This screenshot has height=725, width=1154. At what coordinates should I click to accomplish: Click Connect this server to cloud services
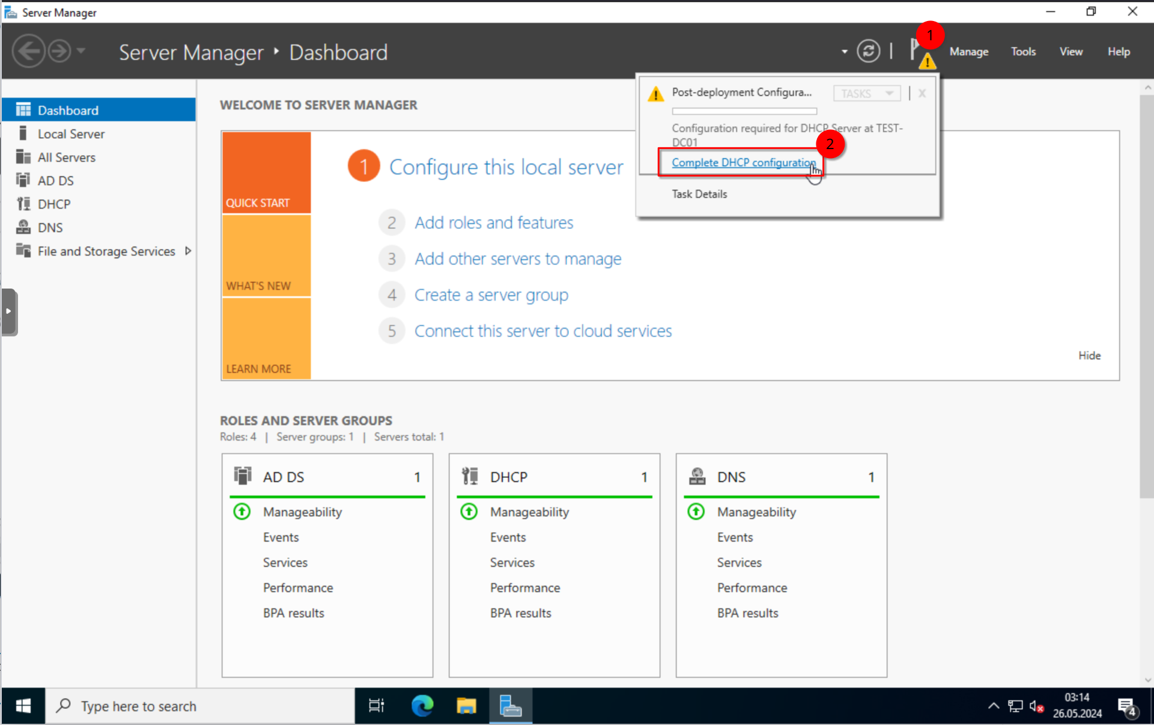pyautogui.click(x=543, y=331)
